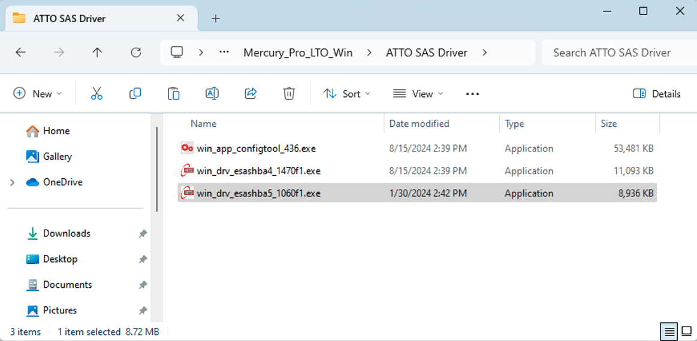Go to Mercury_Pro_LTO_Win breadcrumb folder
The height and width of the screenshot is (341, 697).
297,53
